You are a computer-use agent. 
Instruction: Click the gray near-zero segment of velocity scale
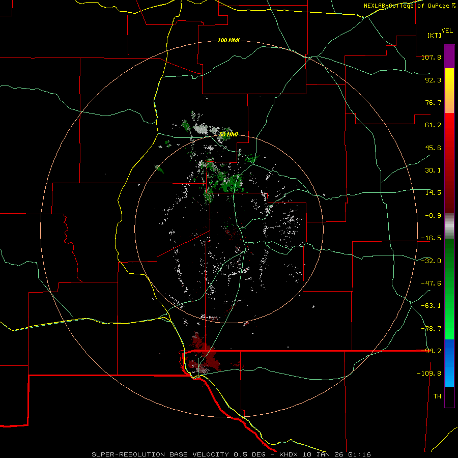pos(449,226)
